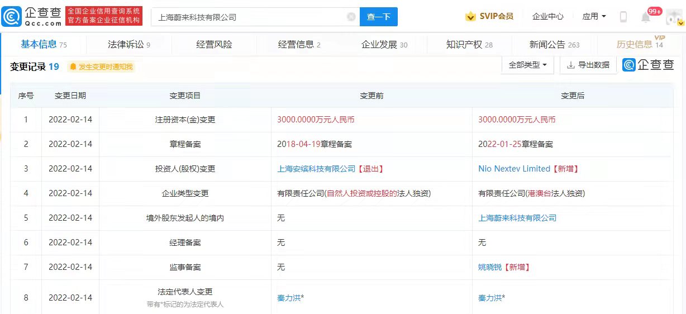Click the mobile phone app icon

tap(623, 17)
